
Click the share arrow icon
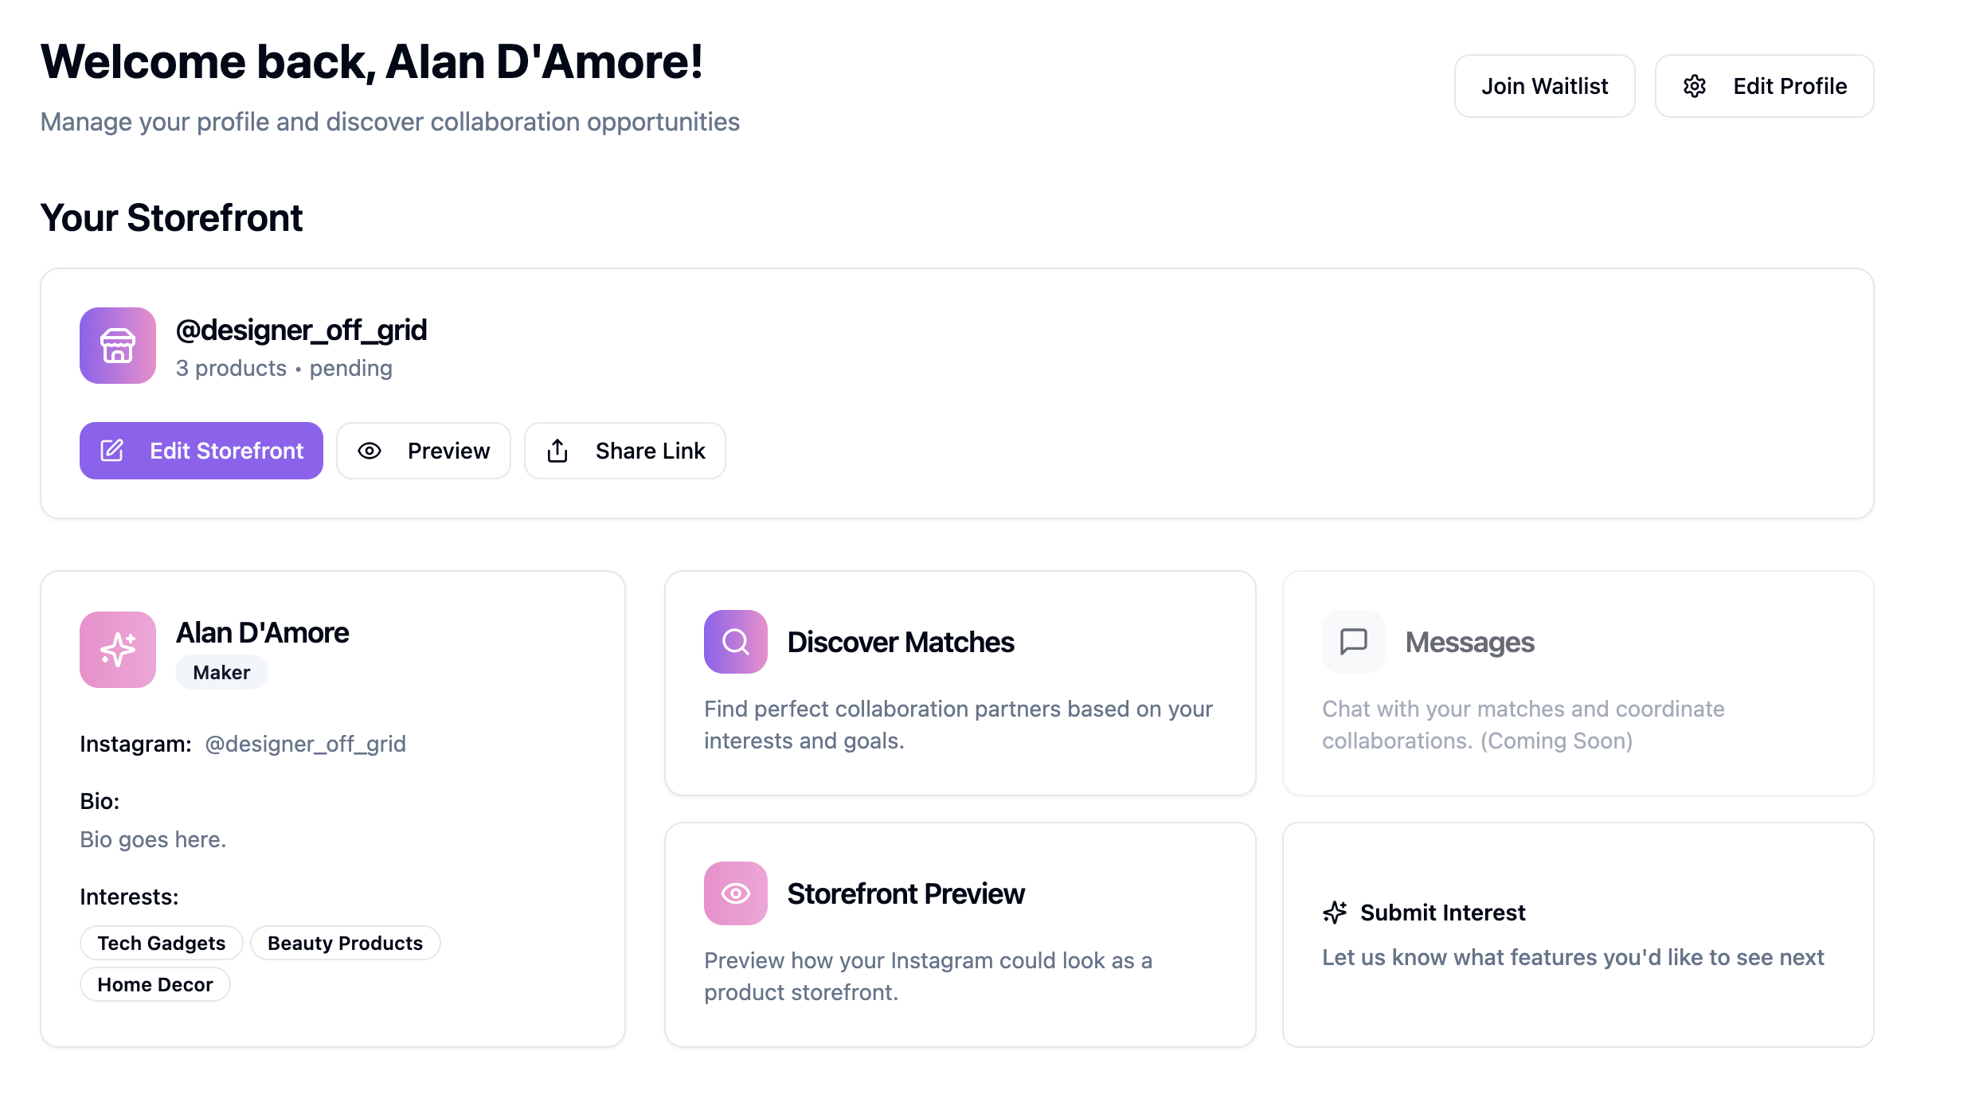(557, 451)
